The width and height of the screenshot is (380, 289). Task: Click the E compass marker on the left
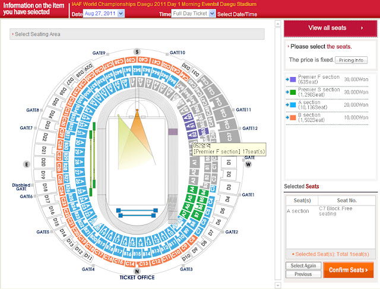[27, 164]
